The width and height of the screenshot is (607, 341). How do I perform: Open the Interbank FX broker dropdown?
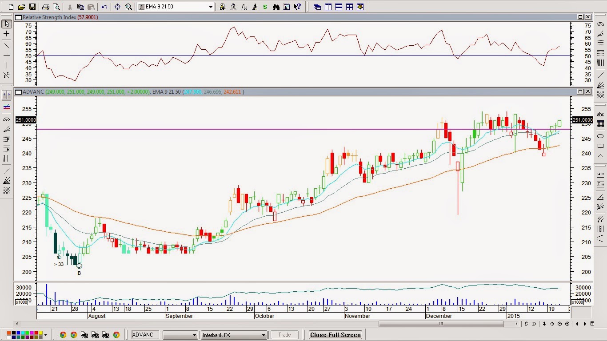coord(234,335)
